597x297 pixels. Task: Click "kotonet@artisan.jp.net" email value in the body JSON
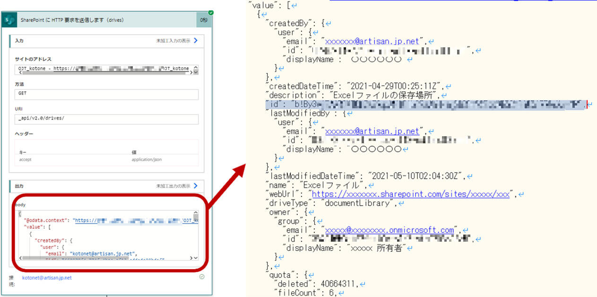pyautogui.click(x=103, y=253)
